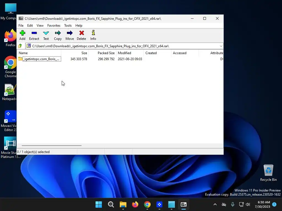This screenshot has width=282, height=211.
Task: Click the packed size 296 299 792
Action: point(106,59)
